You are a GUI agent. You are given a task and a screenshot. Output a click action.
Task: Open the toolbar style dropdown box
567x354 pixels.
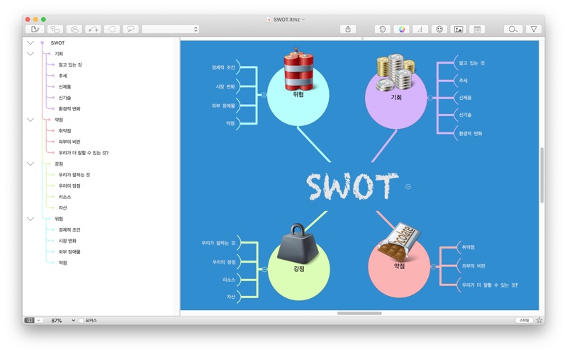click(x=170, y=29)
